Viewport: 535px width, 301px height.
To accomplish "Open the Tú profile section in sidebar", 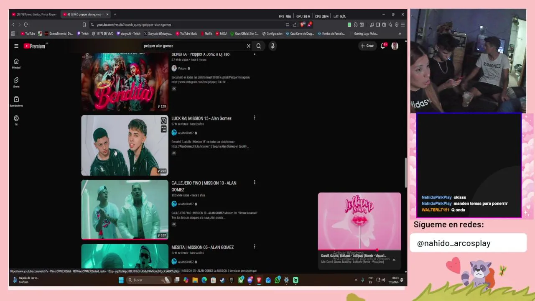I will coord(16,120).
